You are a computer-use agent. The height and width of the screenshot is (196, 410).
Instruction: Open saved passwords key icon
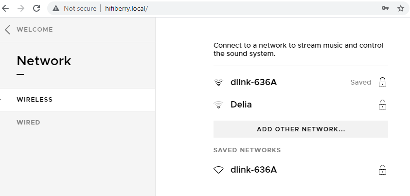(x=385, y=8)
